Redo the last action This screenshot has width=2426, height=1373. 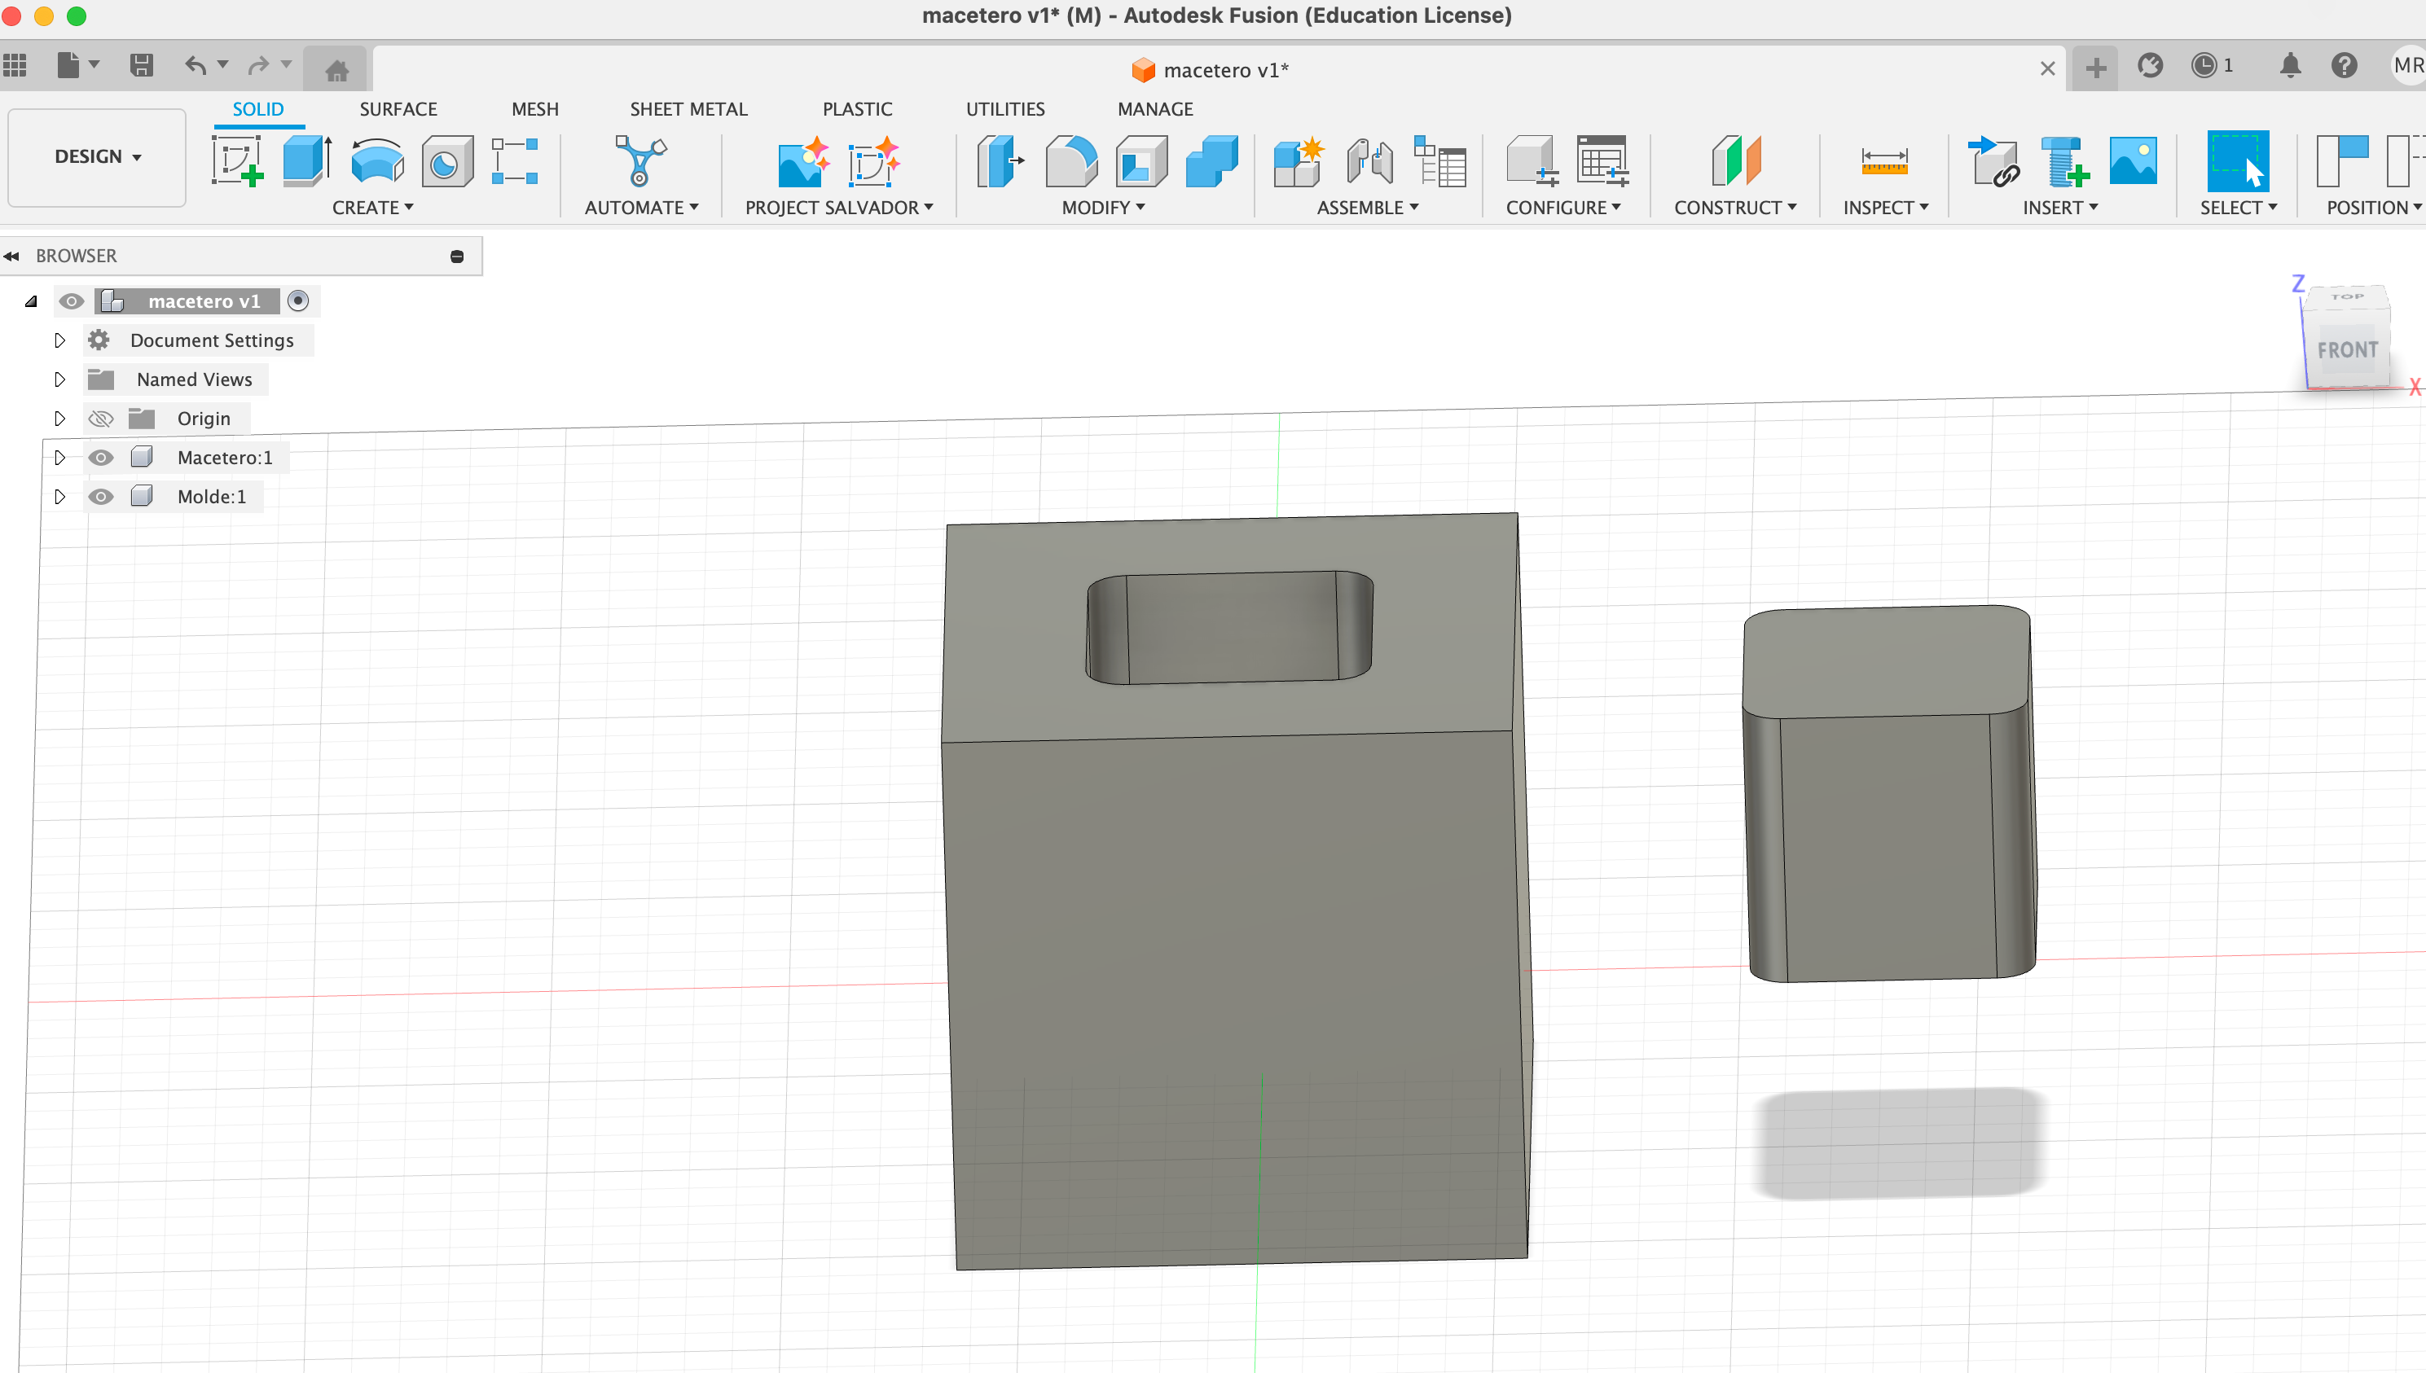258,66
